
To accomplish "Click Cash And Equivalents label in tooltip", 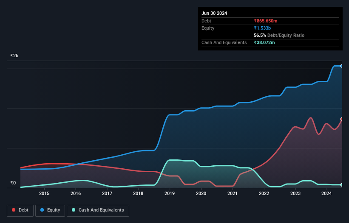I will tap(224, 42).
